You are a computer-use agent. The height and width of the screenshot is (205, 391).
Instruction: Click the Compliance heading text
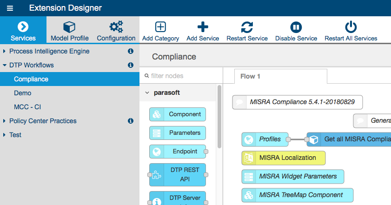tap(174, 57)
